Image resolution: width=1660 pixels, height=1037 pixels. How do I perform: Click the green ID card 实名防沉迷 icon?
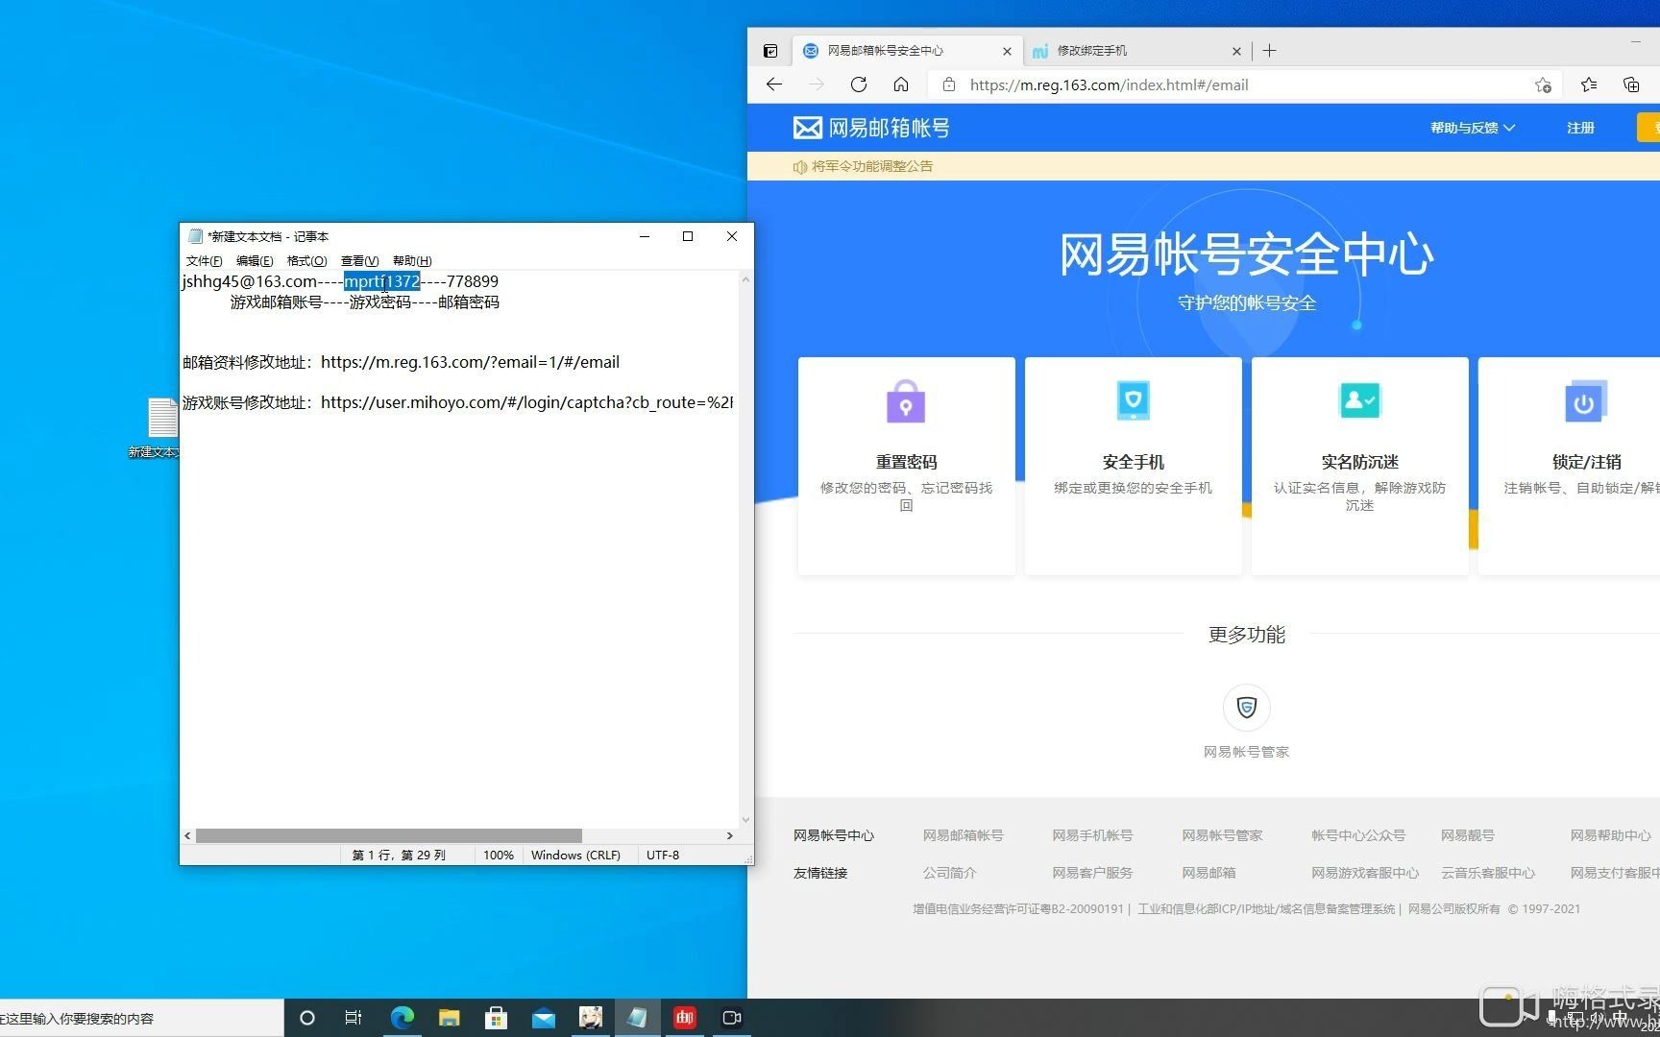[x=1359, y=399]
